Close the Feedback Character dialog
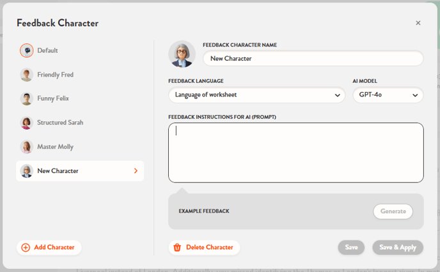440x272 pixels. tap(418, 23)
